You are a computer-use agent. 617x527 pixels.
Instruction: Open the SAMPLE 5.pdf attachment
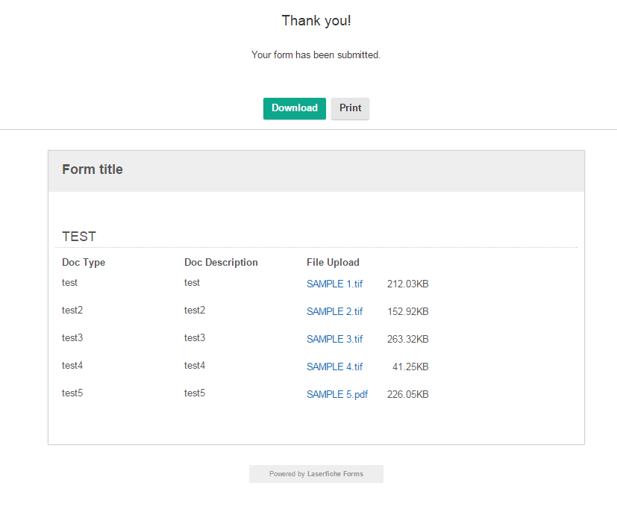(336, 395)
